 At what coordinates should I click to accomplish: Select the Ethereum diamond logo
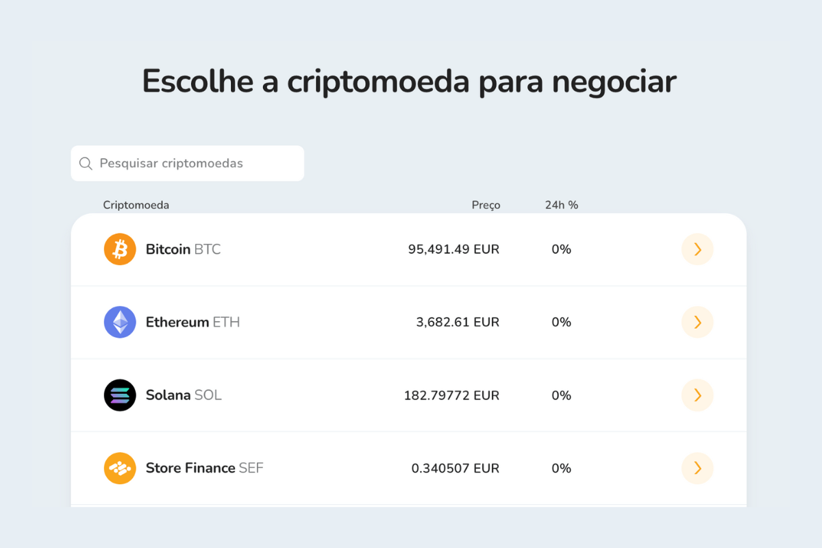(120, 322)
